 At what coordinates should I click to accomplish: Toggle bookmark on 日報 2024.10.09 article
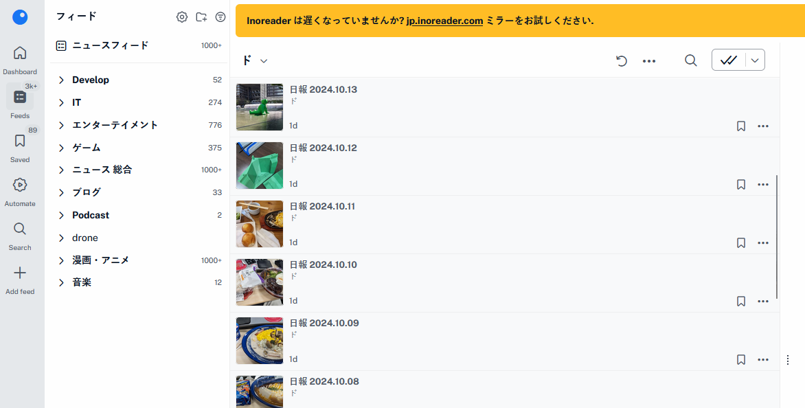click(741, 360)
